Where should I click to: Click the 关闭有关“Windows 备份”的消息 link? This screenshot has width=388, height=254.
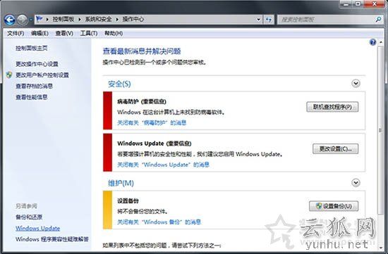click(x=159, y=222)
